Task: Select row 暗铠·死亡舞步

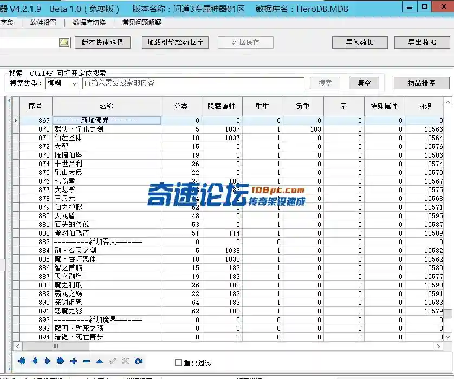Action: coord(228,337)
